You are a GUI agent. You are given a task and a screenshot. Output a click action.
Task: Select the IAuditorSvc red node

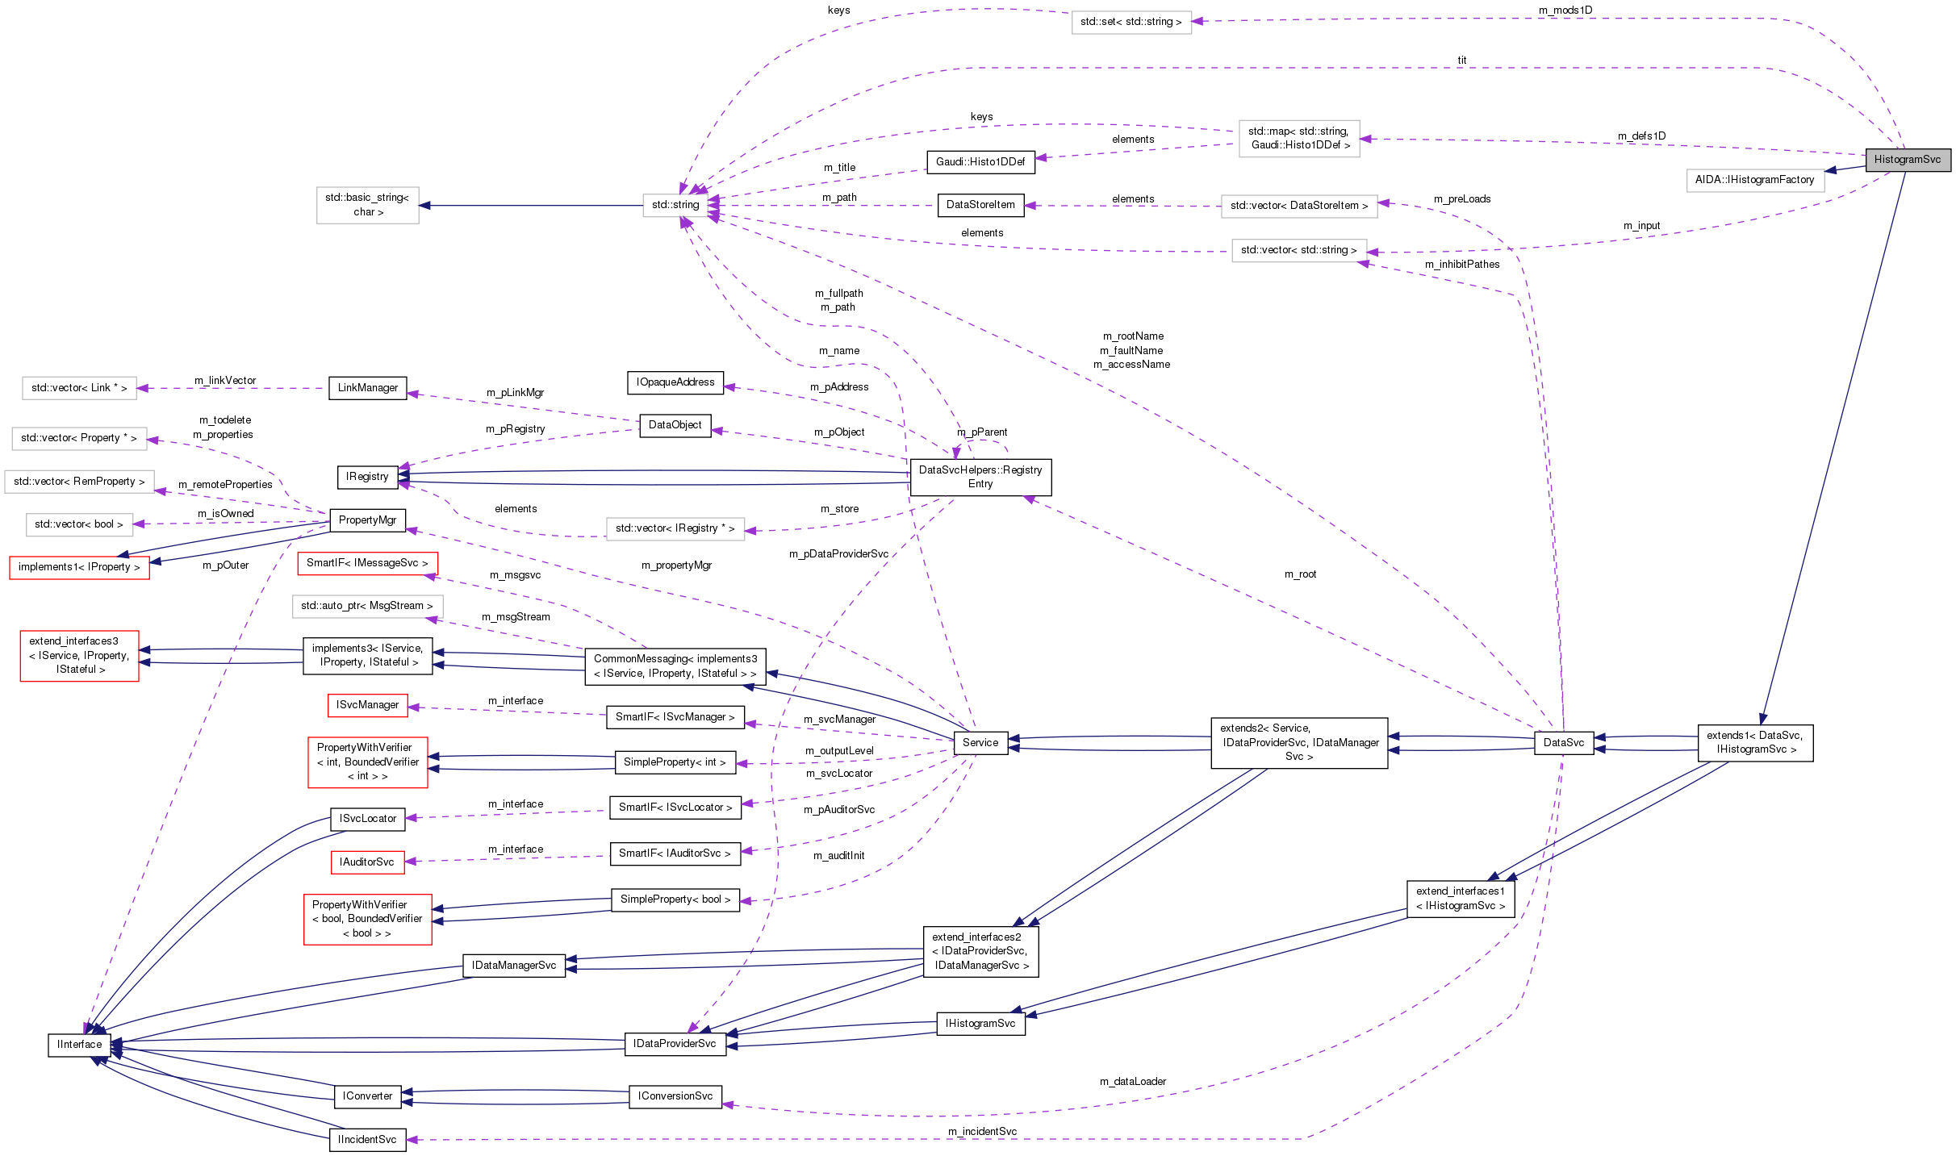coord(367,862)
